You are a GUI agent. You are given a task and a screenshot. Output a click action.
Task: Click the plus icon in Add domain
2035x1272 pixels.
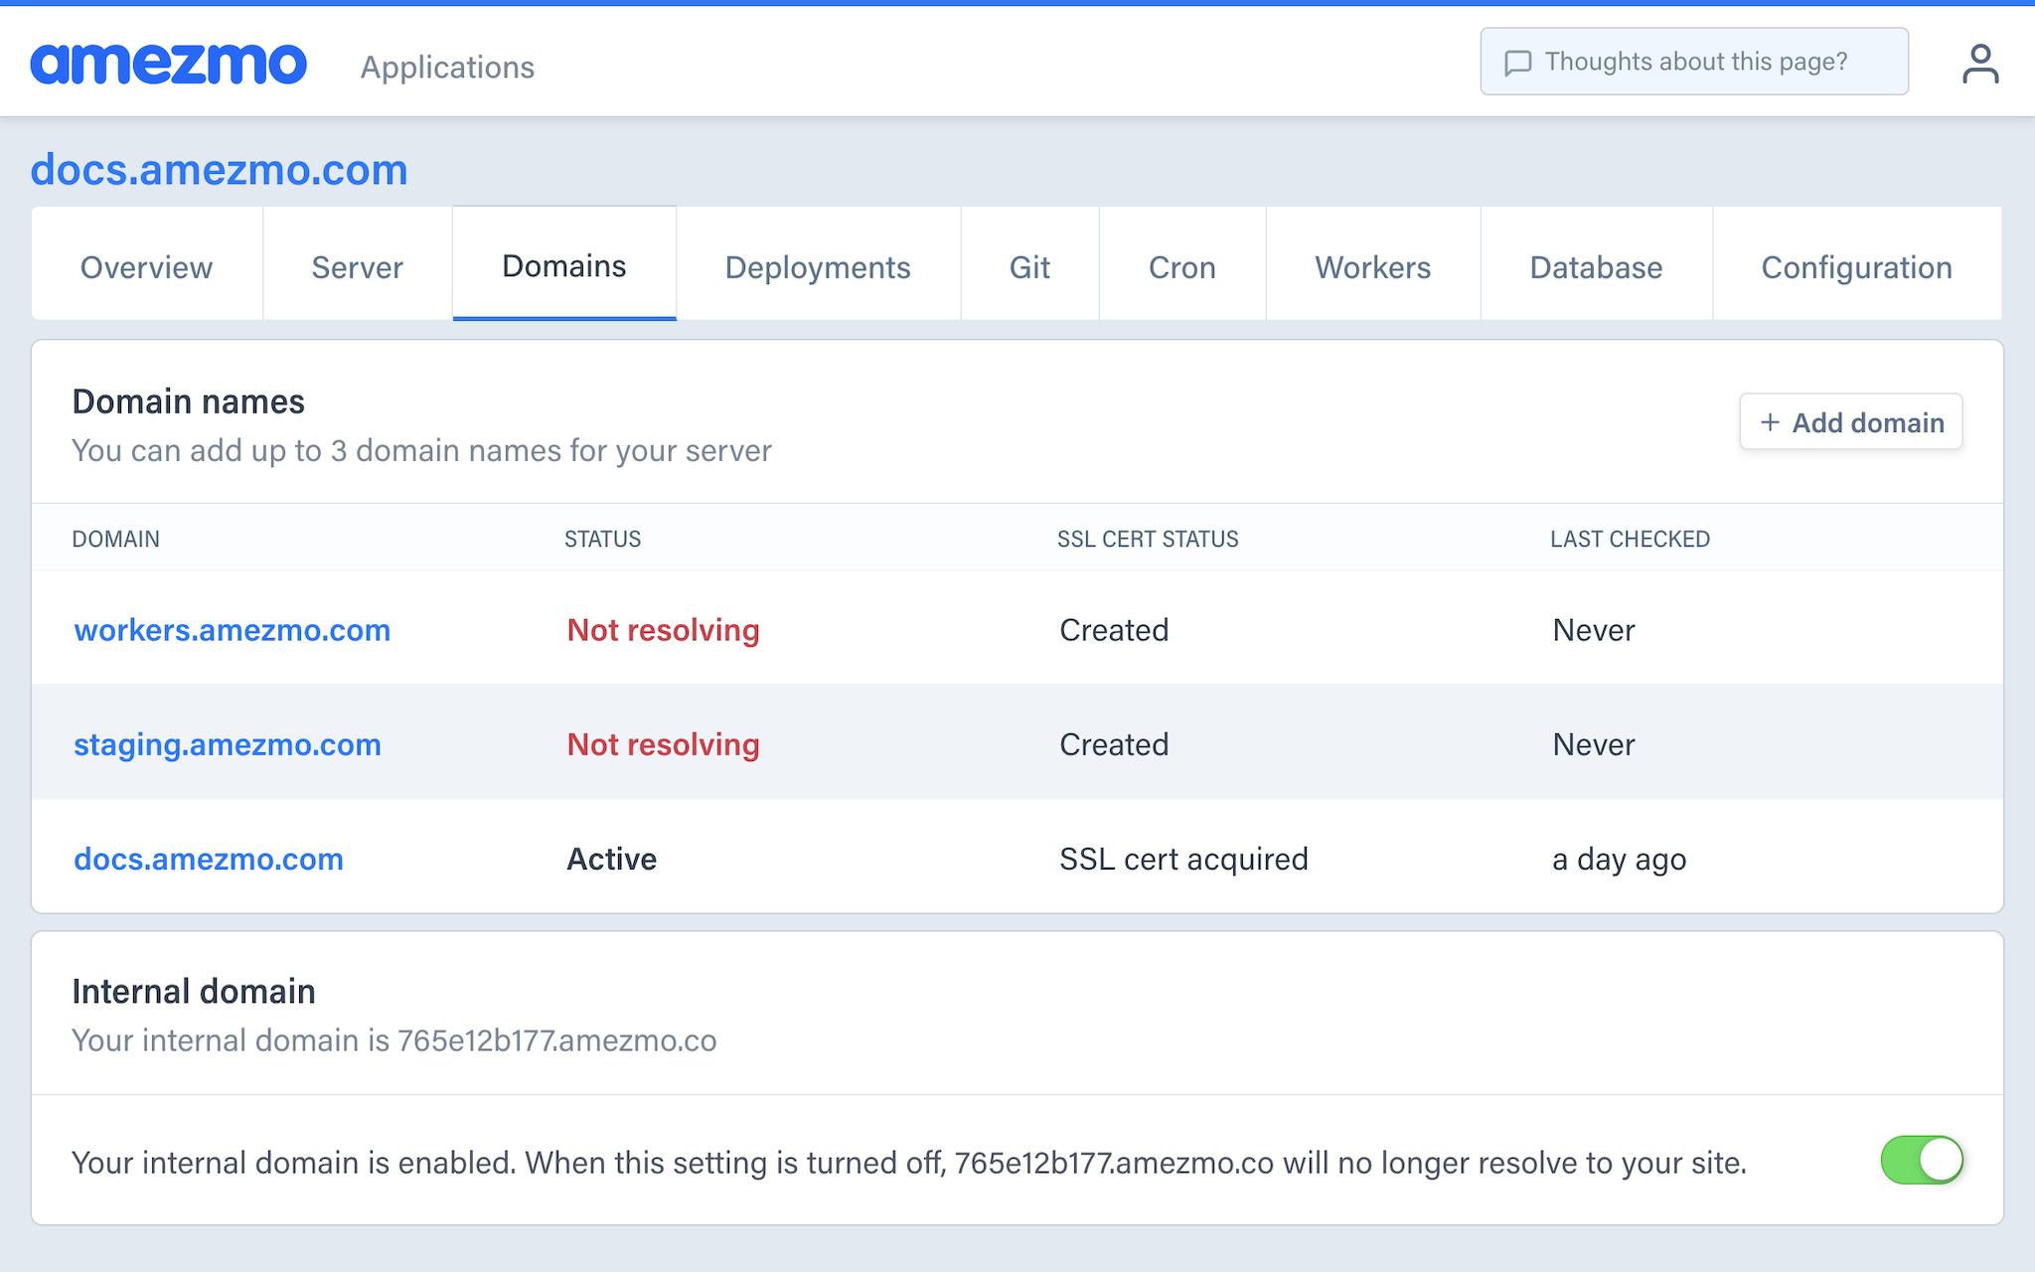pyautogui.click(x=1770, y=422)
